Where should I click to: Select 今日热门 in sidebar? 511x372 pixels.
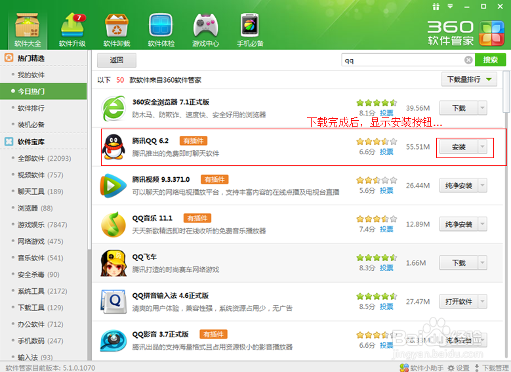pos(43,91)
